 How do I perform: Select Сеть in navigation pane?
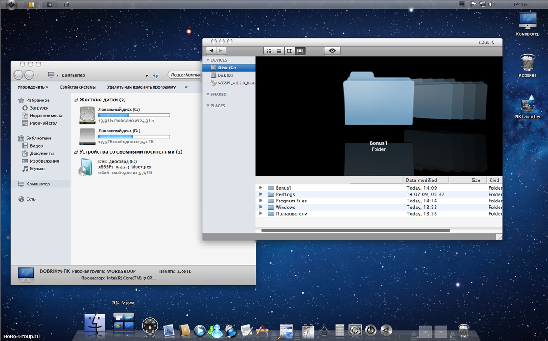27,199
